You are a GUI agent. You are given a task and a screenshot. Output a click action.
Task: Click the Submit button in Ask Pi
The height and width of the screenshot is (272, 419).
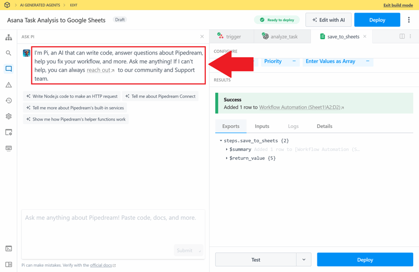(189, 251)
